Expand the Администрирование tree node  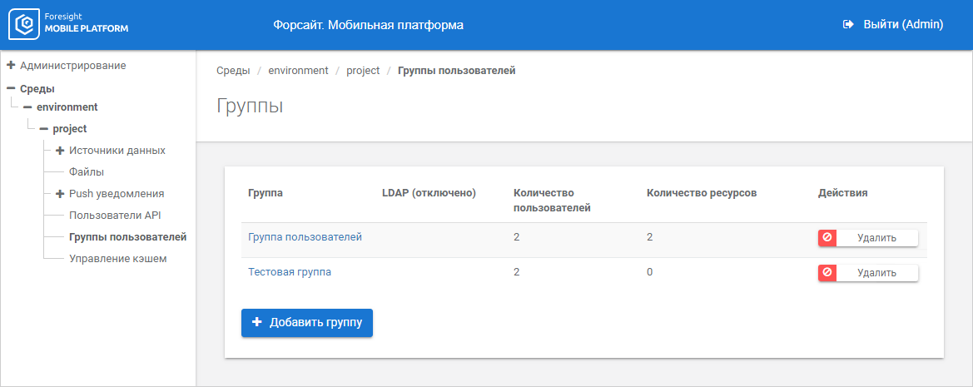11,65
